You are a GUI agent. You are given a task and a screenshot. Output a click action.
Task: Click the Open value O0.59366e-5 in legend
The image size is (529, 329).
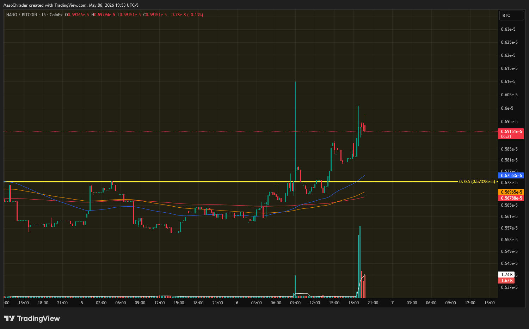coord(77,15)
